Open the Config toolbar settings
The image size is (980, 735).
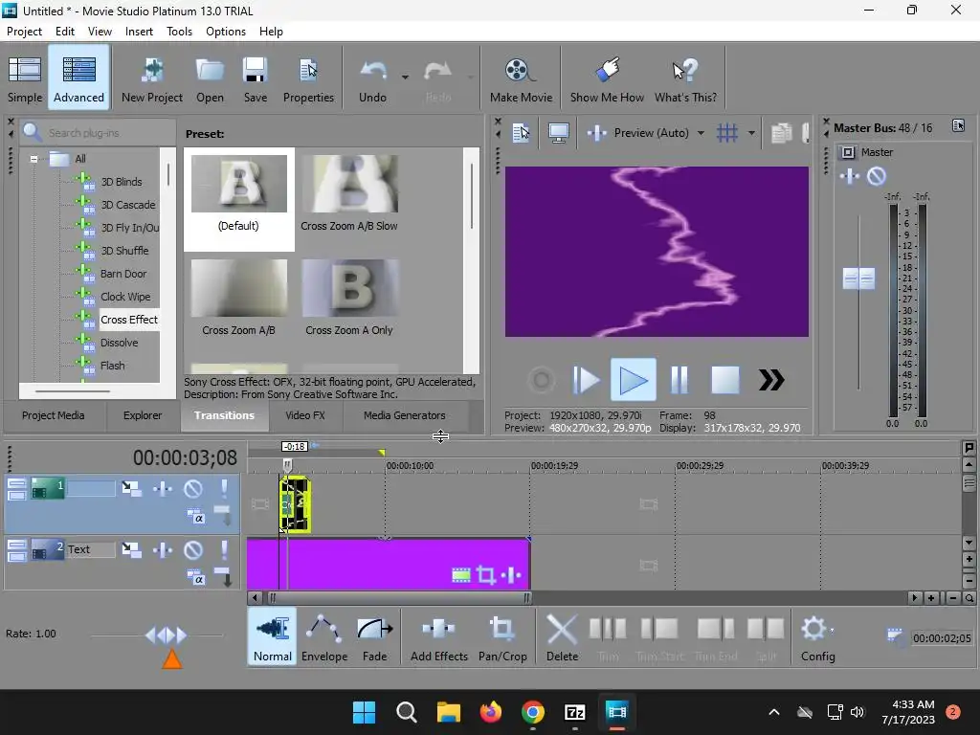click(x=817, y=636)
